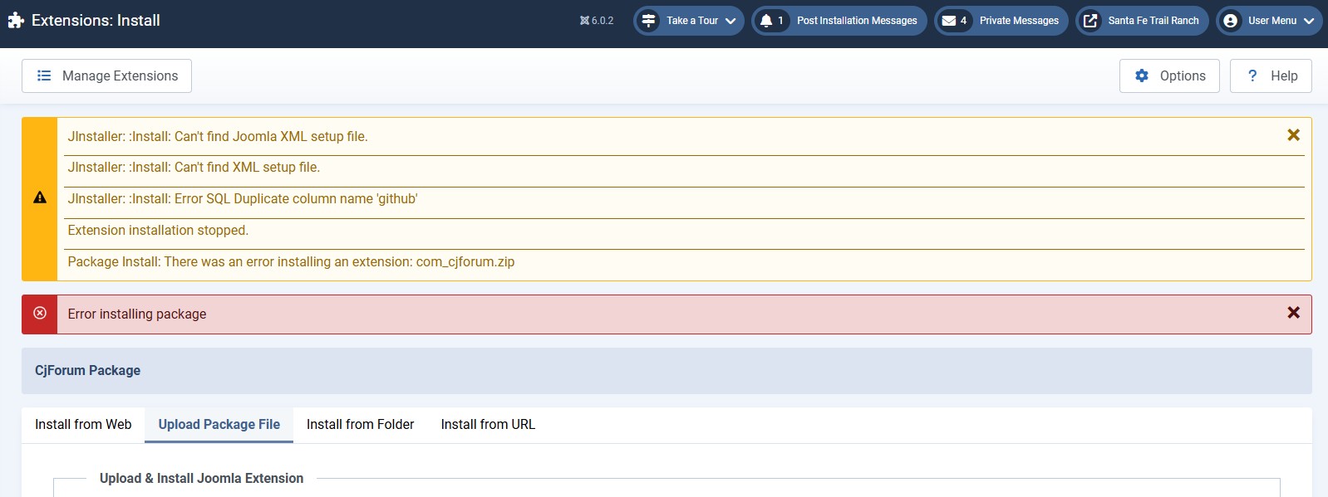Open Private Messages via the envelope icon
1328x497 pixels.
(x=948, y=21)
